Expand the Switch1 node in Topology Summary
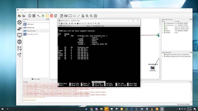 [163, 32]
